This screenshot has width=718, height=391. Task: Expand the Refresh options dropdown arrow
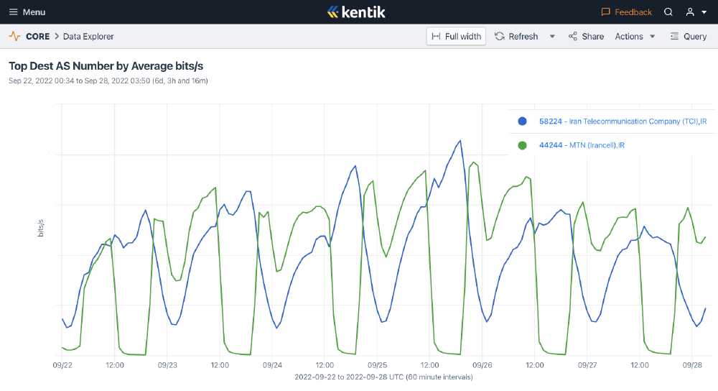pos(552,37)
